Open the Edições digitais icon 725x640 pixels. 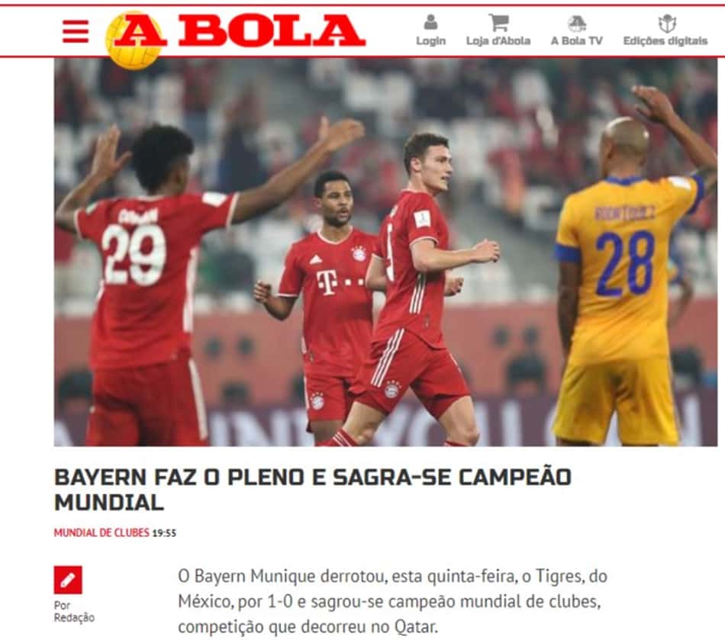click(x=666, y=23)
